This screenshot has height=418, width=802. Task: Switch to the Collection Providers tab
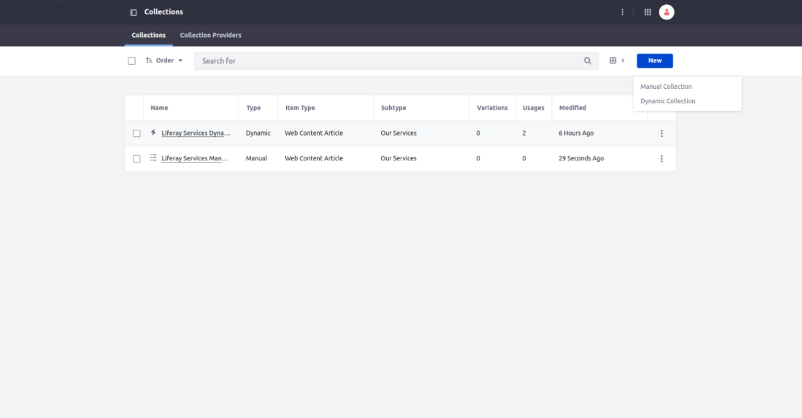tap(211, 35)
